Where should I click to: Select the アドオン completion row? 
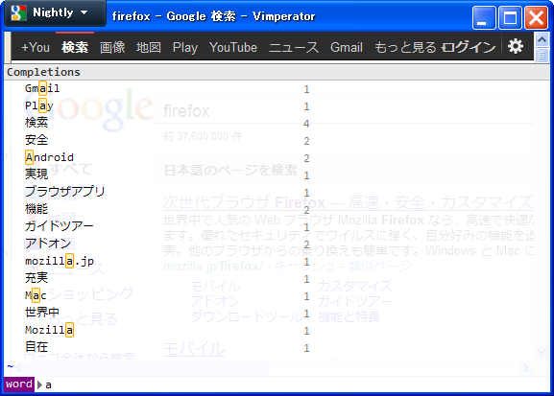coord(277,244)
